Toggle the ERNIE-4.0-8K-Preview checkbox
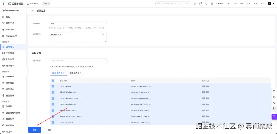 coord(53,98)
